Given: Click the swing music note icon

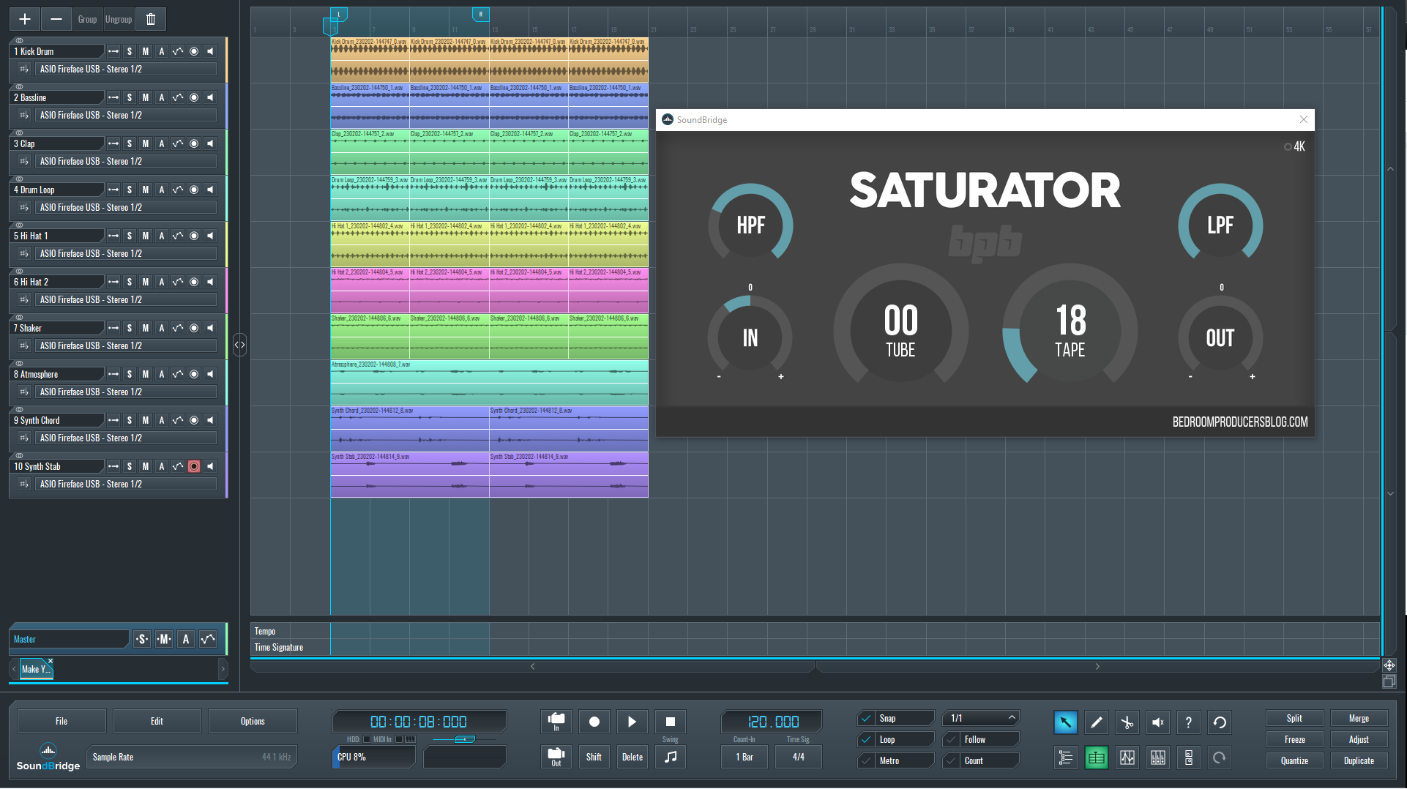Looking at the screenshot, I should click(671, 757).
